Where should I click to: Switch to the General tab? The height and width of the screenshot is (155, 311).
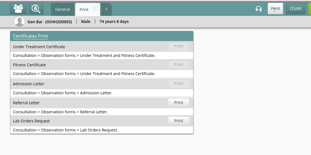click(63, 9)
